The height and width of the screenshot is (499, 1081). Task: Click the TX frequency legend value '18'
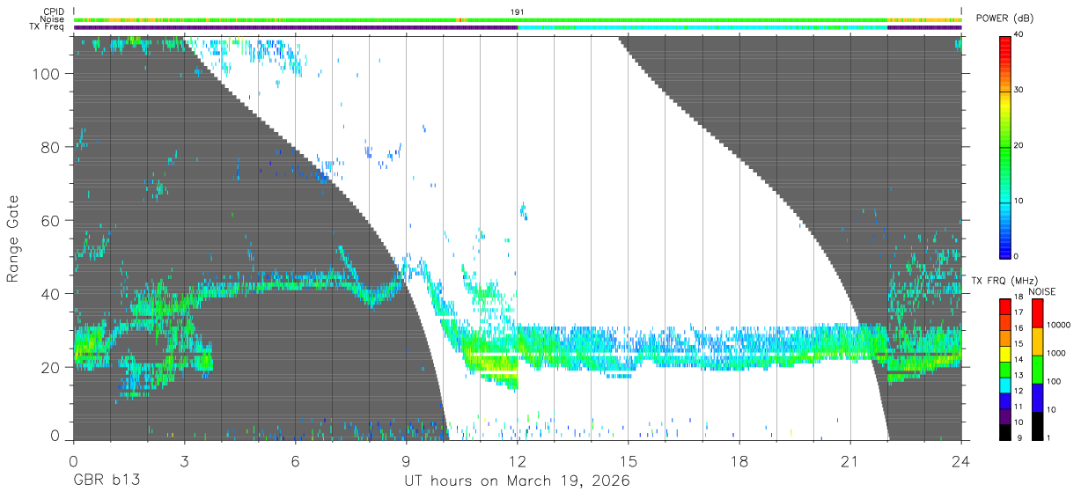tap(1019, 298)
